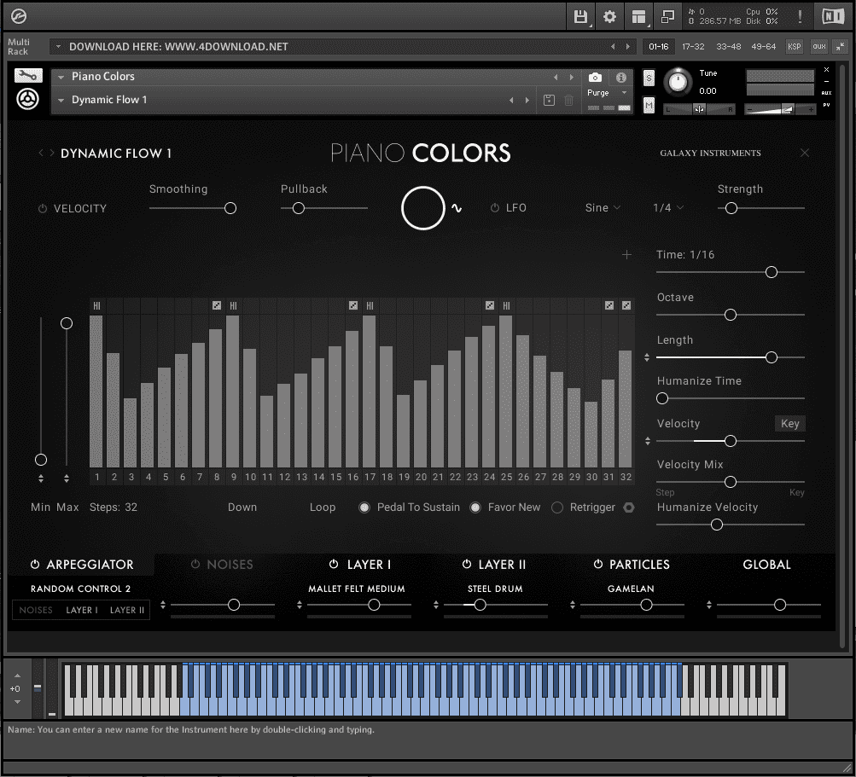856x777 pixels.
Task: Click the sine wave symbol beside circle
Action: tap(457, 208)
